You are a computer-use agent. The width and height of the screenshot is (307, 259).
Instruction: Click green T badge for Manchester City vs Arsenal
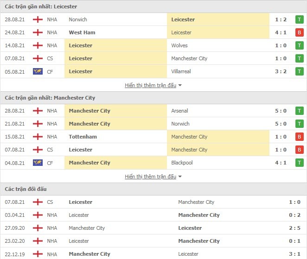pyautogui.click(x=300, y=111)
